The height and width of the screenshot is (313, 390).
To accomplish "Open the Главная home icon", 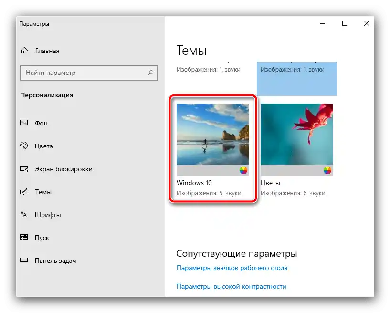I will [24, 51].
